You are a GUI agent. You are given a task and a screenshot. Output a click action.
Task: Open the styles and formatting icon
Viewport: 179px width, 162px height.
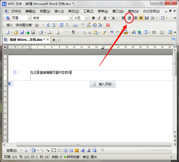[8, 18]
